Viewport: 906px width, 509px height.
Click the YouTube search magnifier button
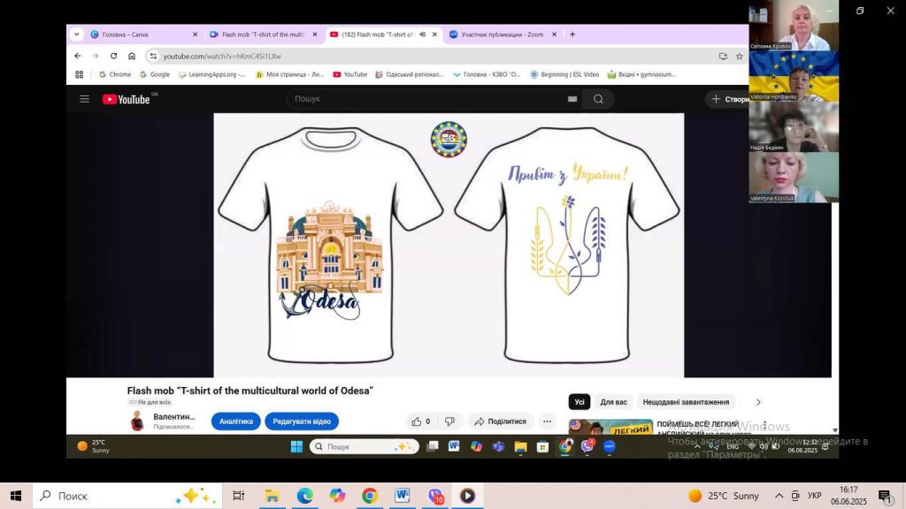click(599, 99)
